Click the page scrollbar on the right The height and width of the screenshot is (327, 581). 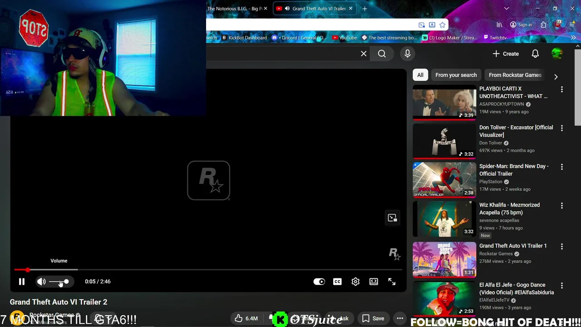[578, 86]
